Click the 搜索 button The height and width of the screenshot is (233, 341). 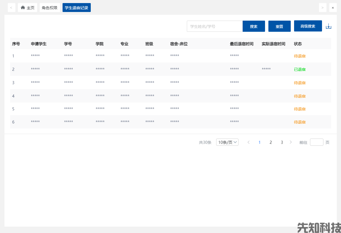[254, 26]
